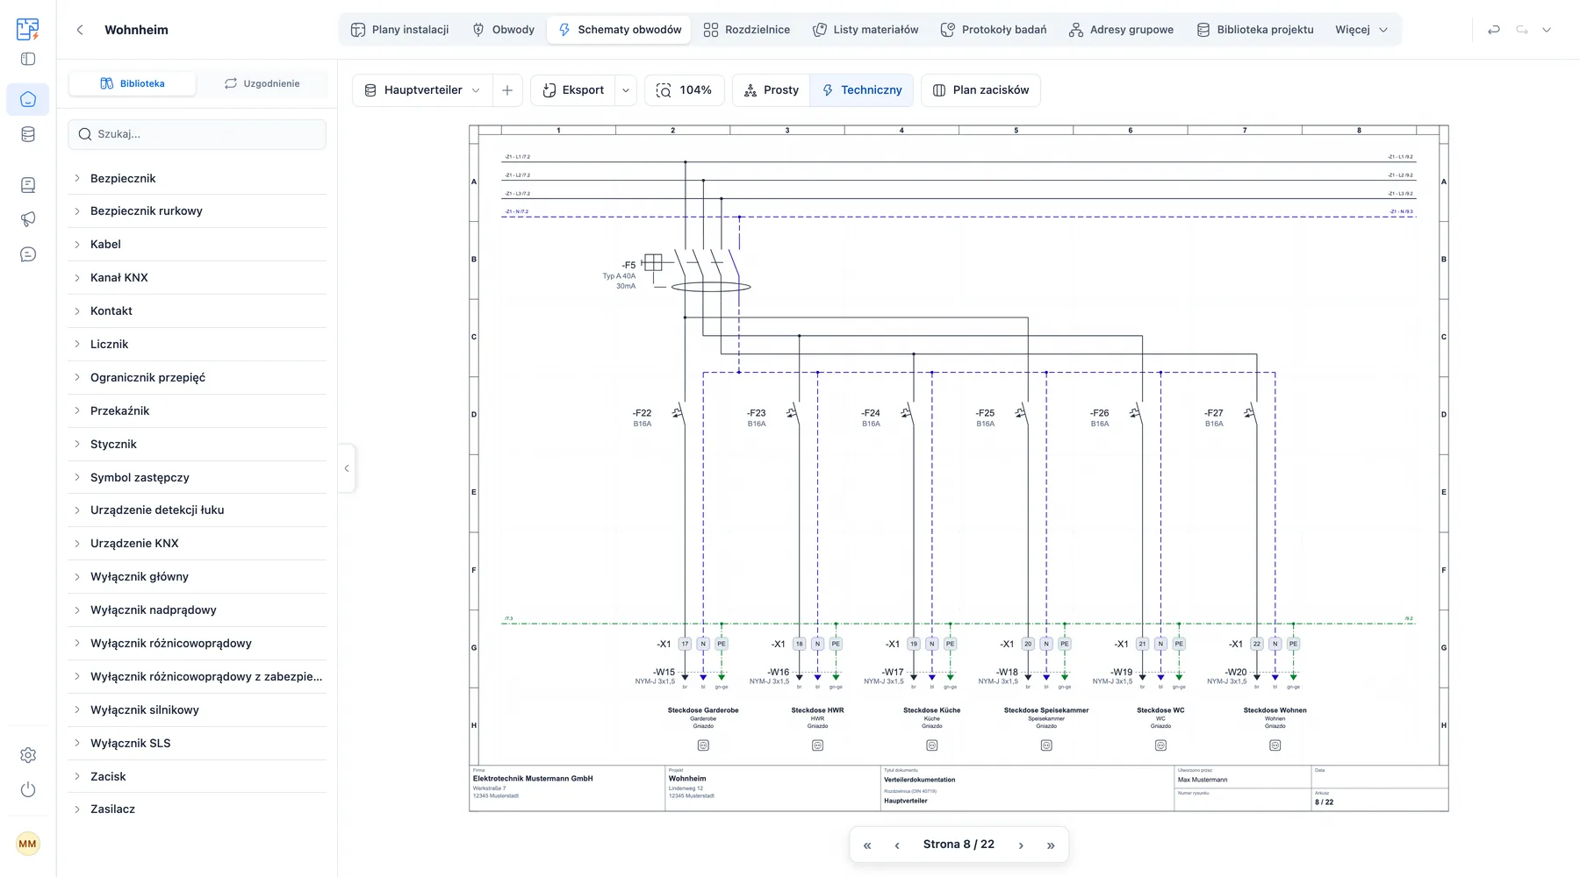Open Rozdzielnice tab
The height and width of the screenshot is (877, 1580).
tap(747, 30)
